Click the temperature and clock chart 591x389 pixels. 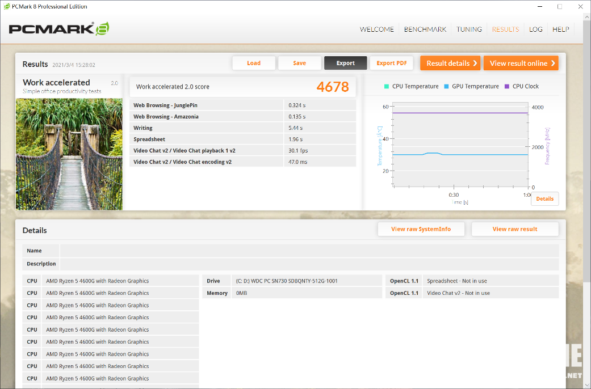point(460,145)
